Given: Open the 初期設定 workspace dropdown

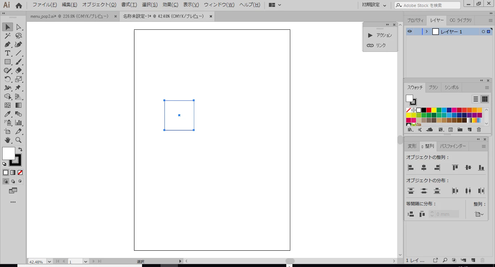Looking at the screenshot, I should click(374, 5).
